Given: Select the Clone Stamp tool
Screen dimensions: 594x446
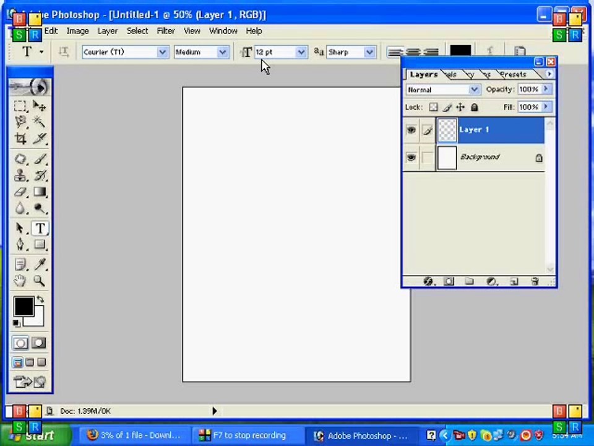Looking at the screenshot, I should 20,175.
